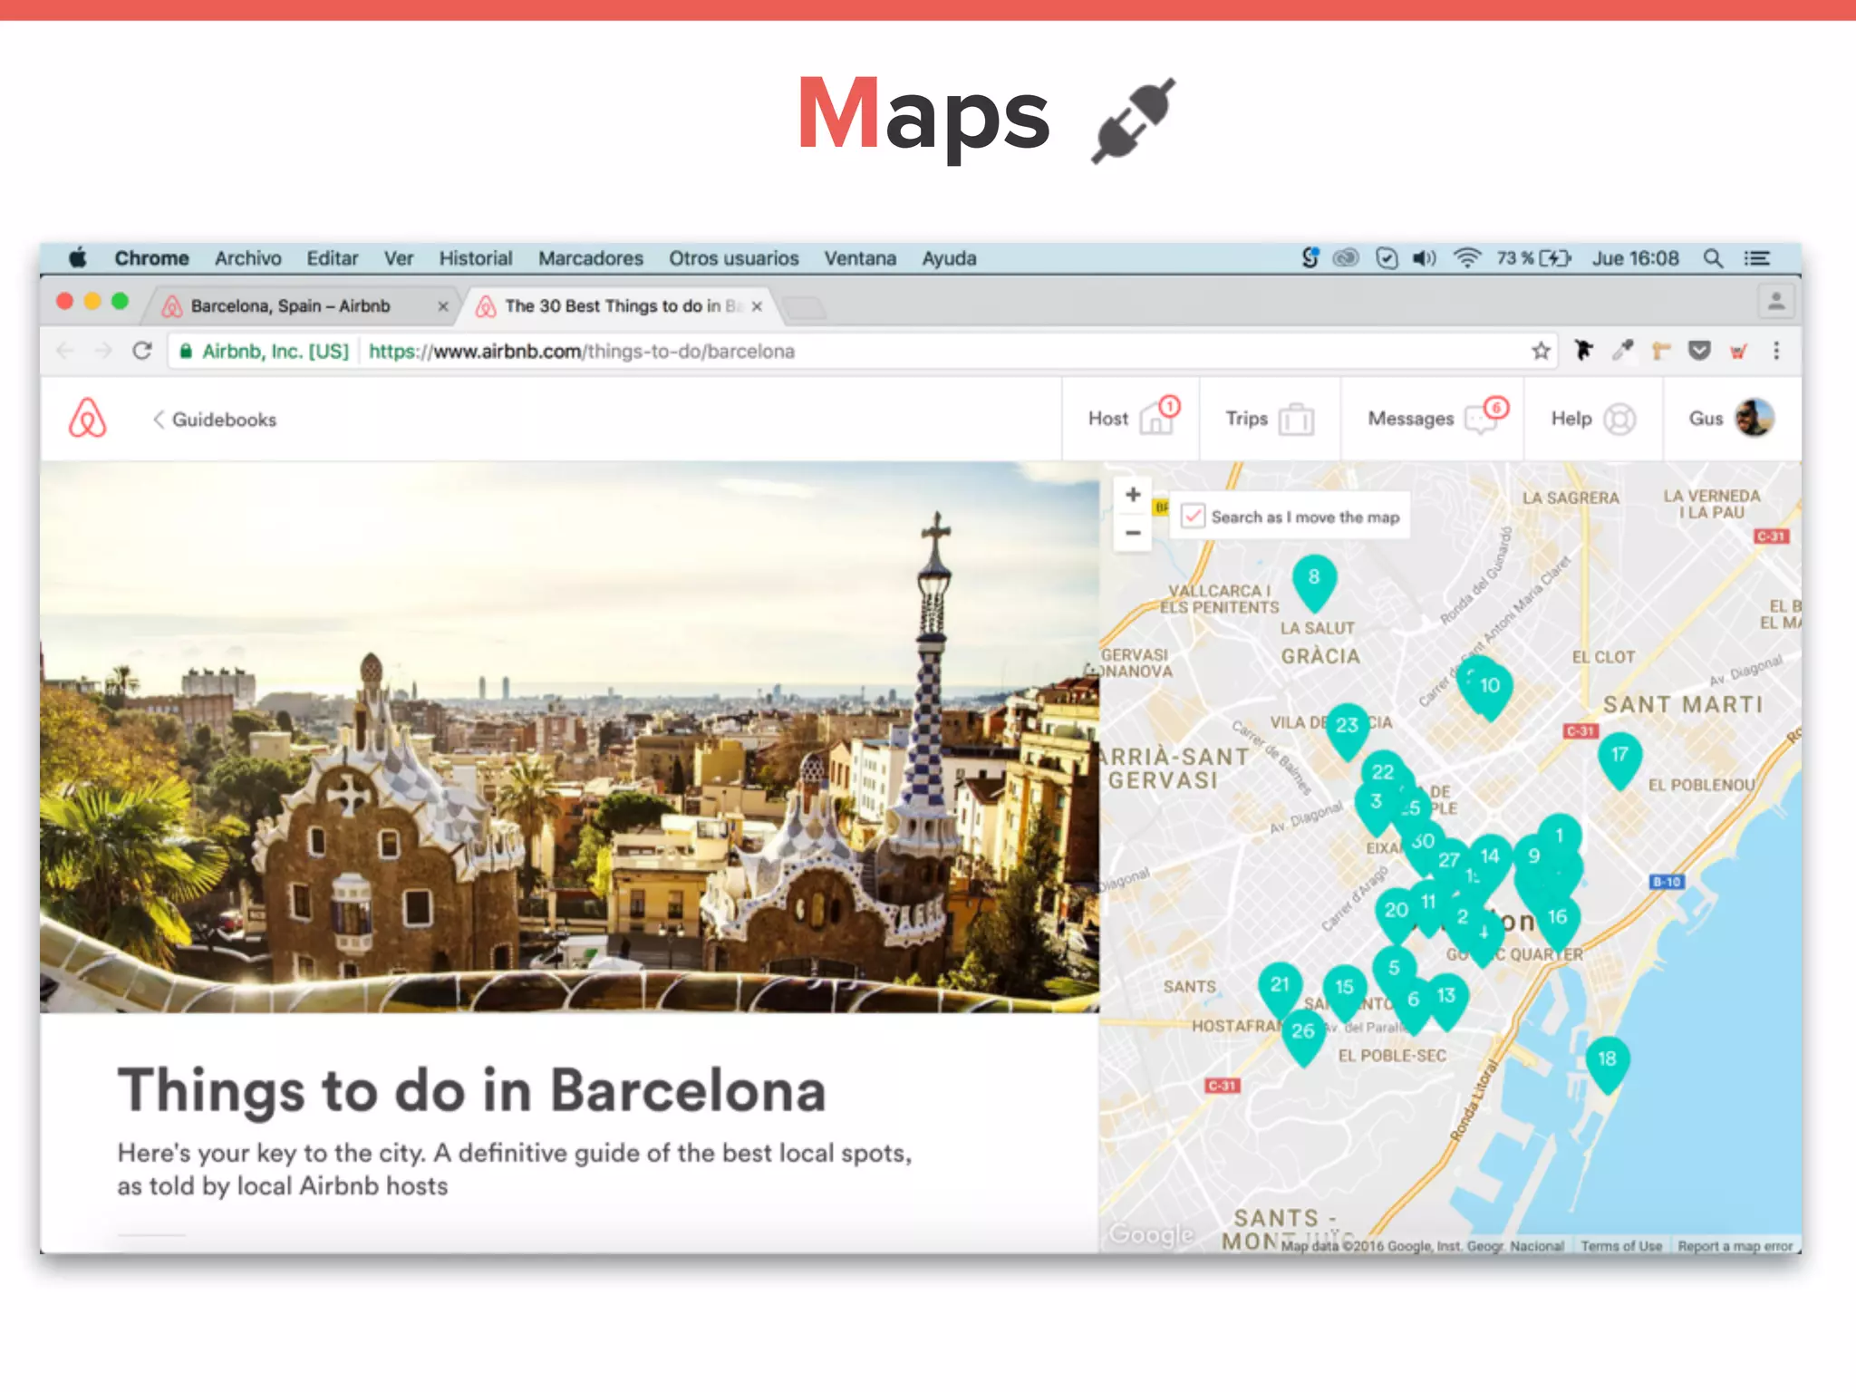Reload the page with refresh icon
This screenshot has height=1392, width=1856.
point(142,351)
